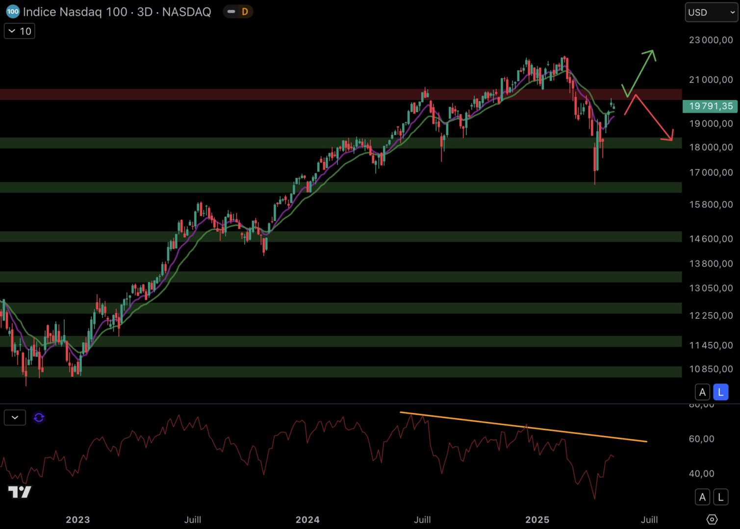740x529 pixels.
Task: Open the USD currency dropdown
Action: 711,12
